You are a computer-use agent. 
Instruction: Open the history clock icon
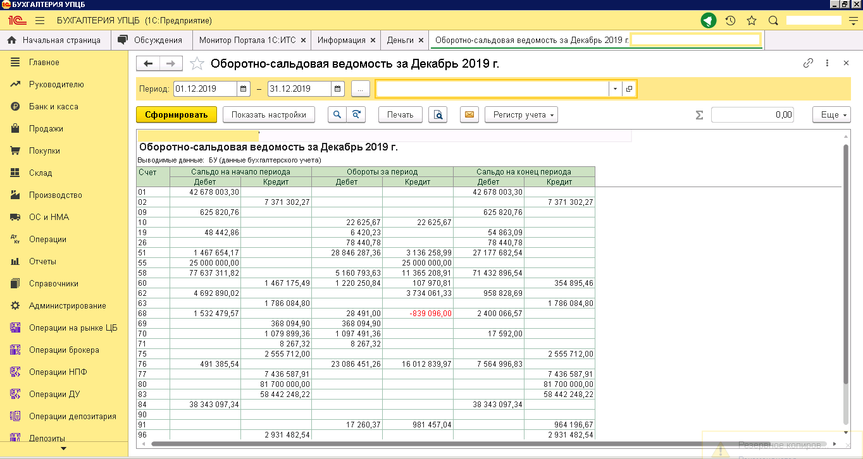pyautogui.click(x=730, y=21)
